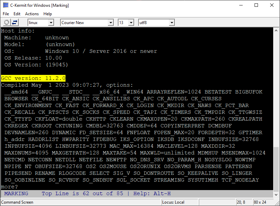Click the 'Machine: unknown' line
Viewport: 280px width, 206px height.
tap(37, 38)
